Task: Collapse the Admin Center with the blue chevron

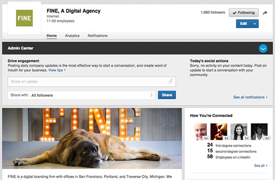Action: tap(263, 48)
